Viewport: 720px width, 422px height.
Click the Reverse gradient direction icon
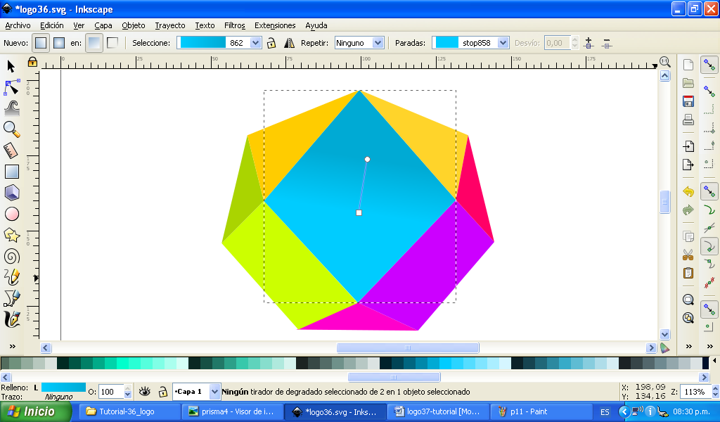pyautogui.click(x=289, y=43)
